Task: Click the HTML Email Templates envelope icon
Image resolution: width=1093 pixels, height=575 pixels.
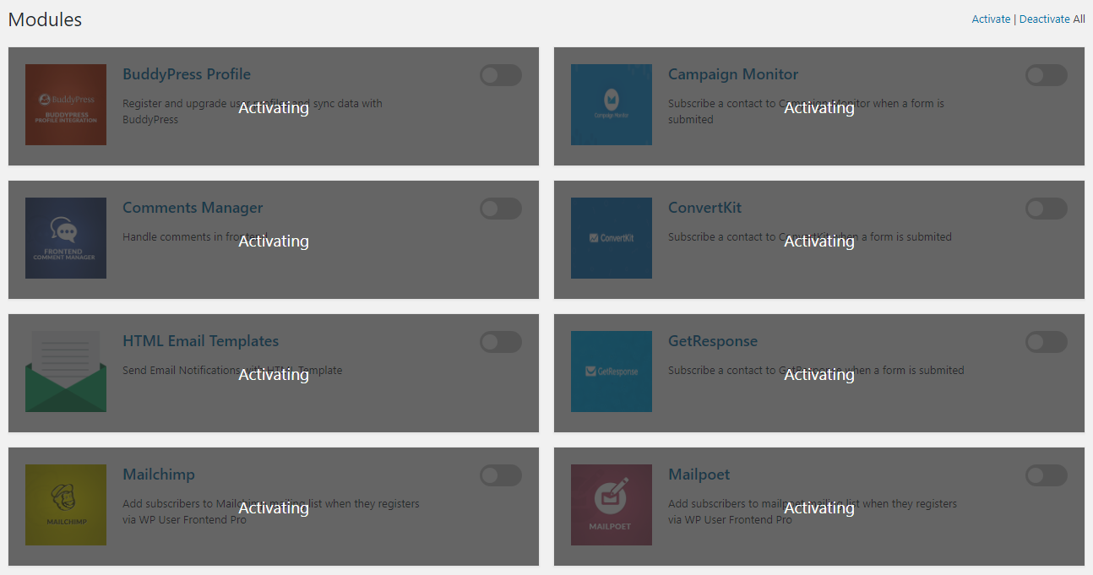Action: pyautogui.click(x=66, y=372)
